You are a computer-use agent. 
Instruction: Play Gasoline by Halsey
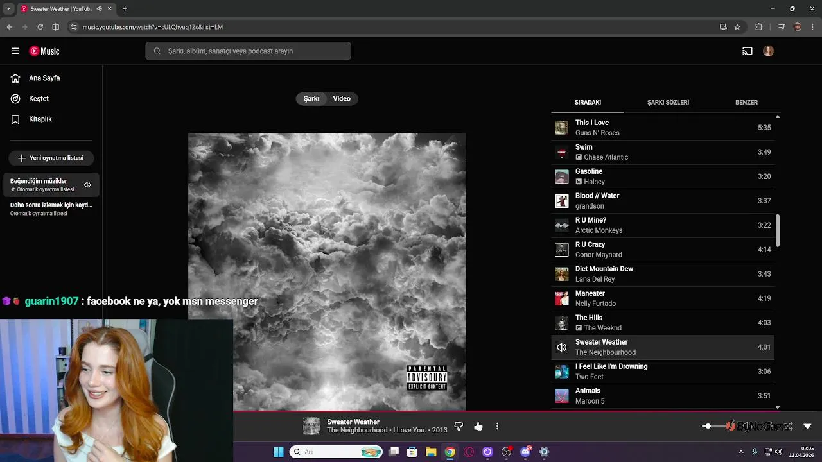[663, 176]
